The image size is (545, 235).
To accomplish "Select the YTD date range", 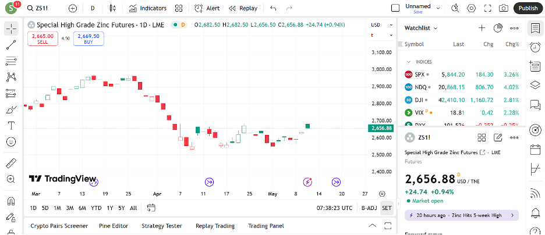I will tap(96, 208).
